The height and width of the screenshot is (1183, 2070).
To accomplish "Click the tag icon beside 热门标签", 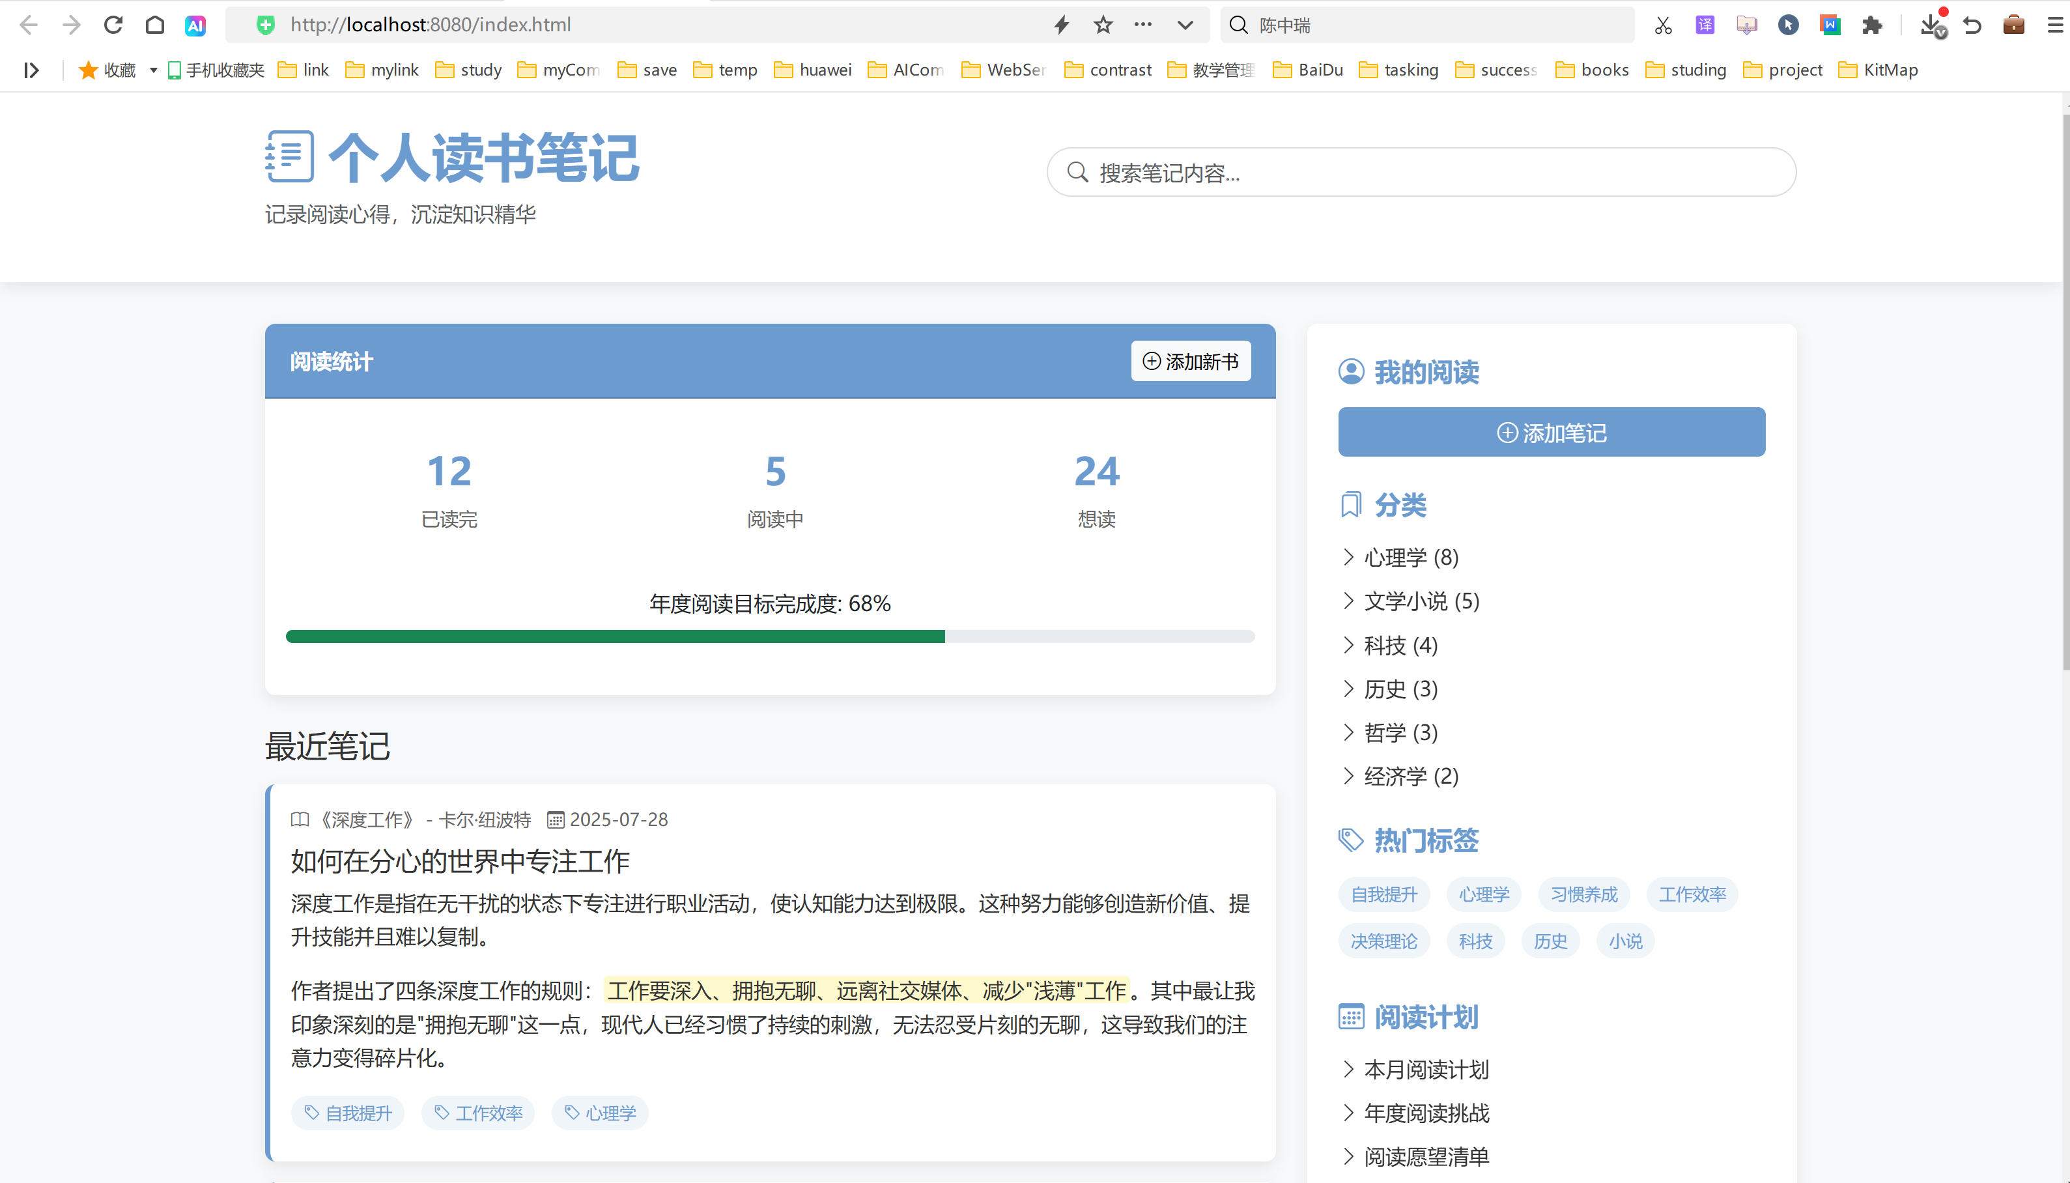I will pos(1350,840).
